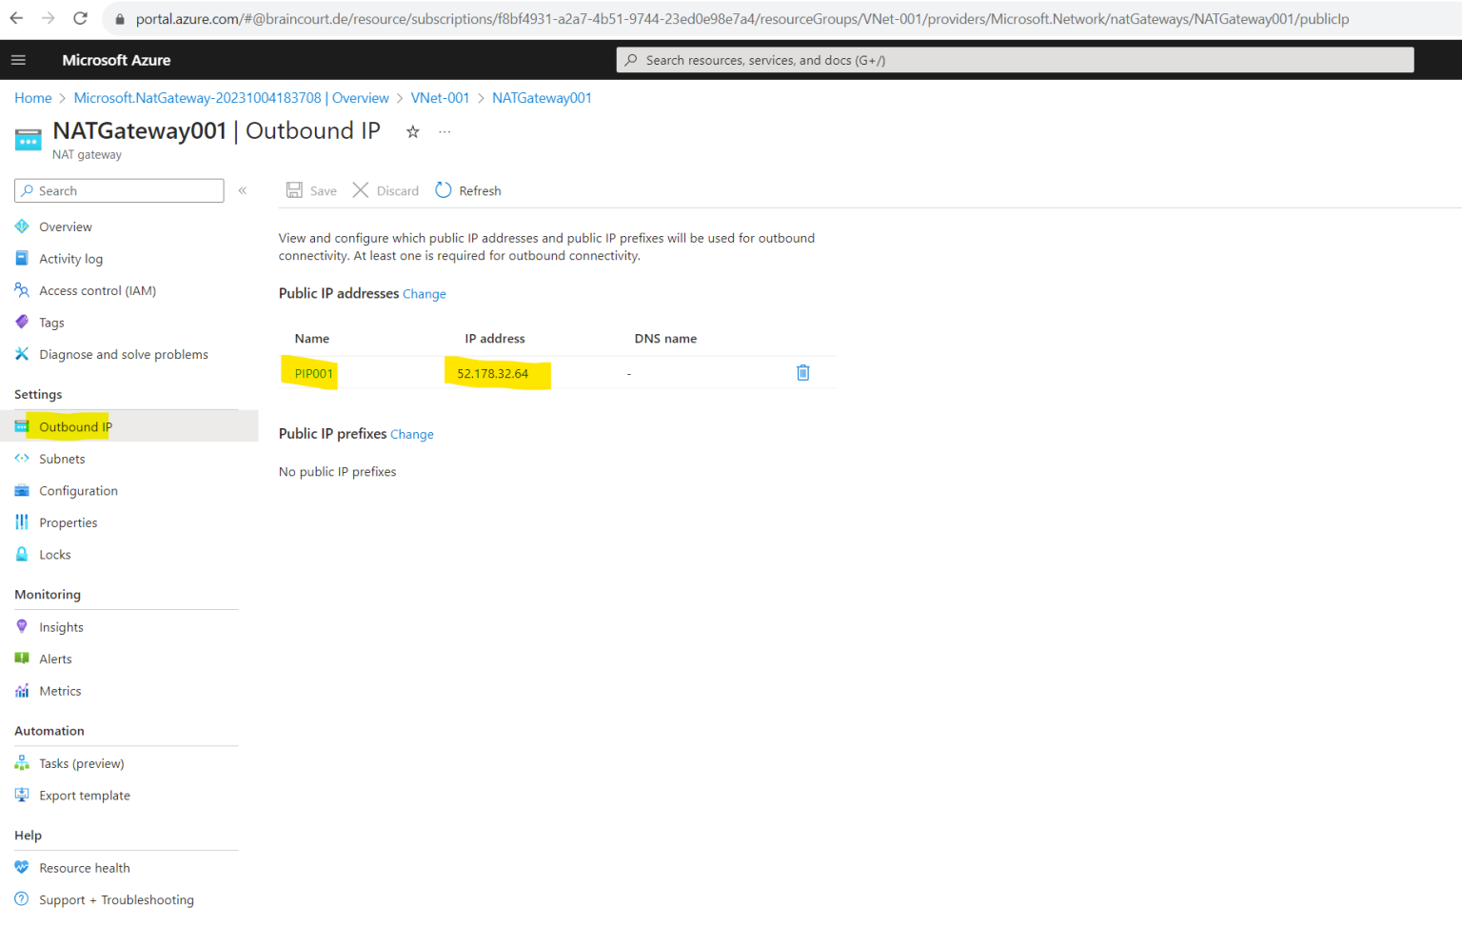Open Diagnose and solve problems

(123, 353)
